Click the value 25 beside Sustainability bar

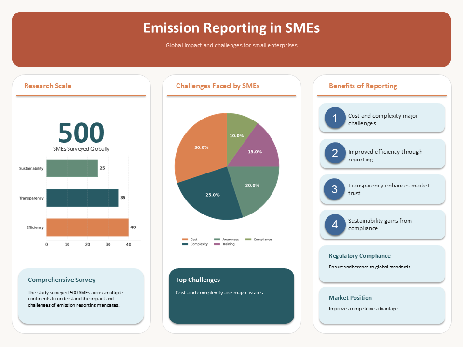pyautogui.click(x=102, y=168)
